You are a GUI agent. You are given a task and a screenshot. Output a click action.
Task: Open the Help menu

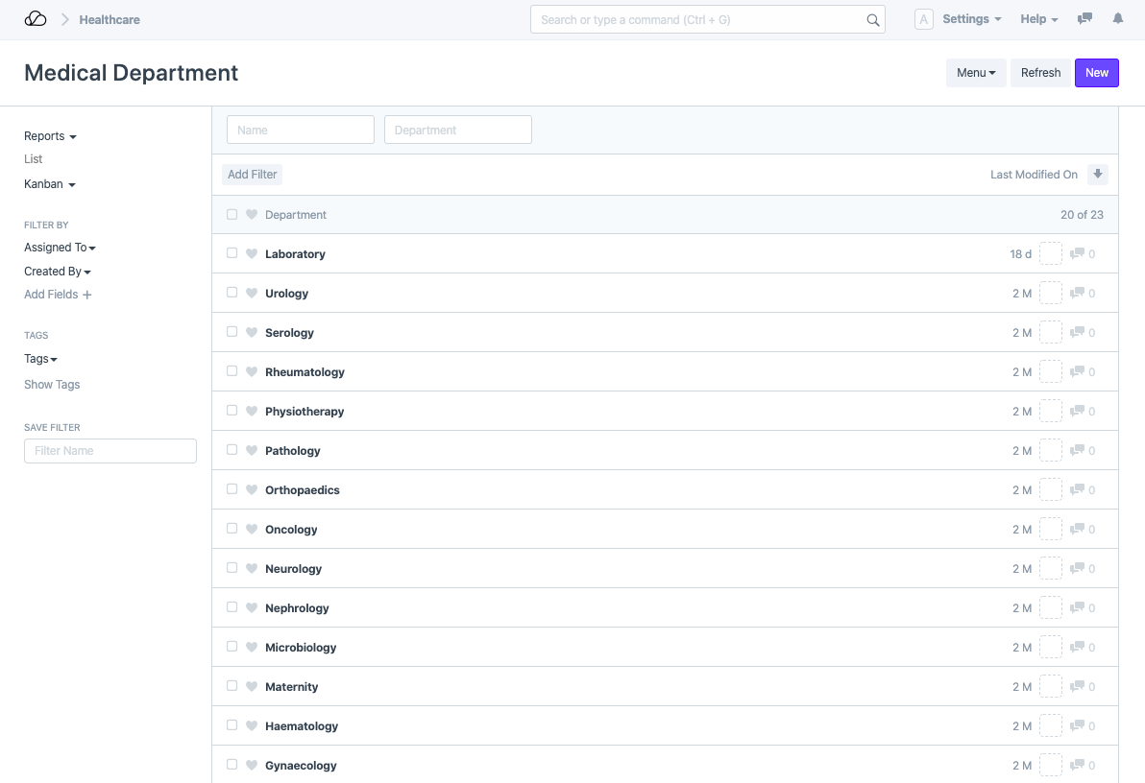tap(1038, 19)
